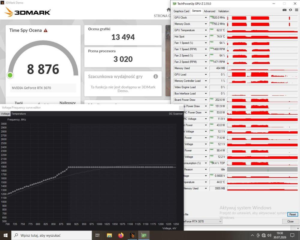Open the Fan 2 Speed (RPM) dropdown
The width and height of the screenshot is (300, 240).
click(x=206, y=62)
